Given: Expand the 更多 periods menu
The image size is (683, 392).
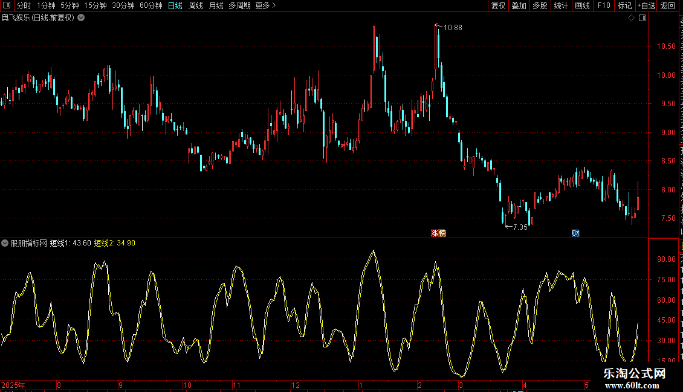Looking at the screenshot, I should [266, 5].
